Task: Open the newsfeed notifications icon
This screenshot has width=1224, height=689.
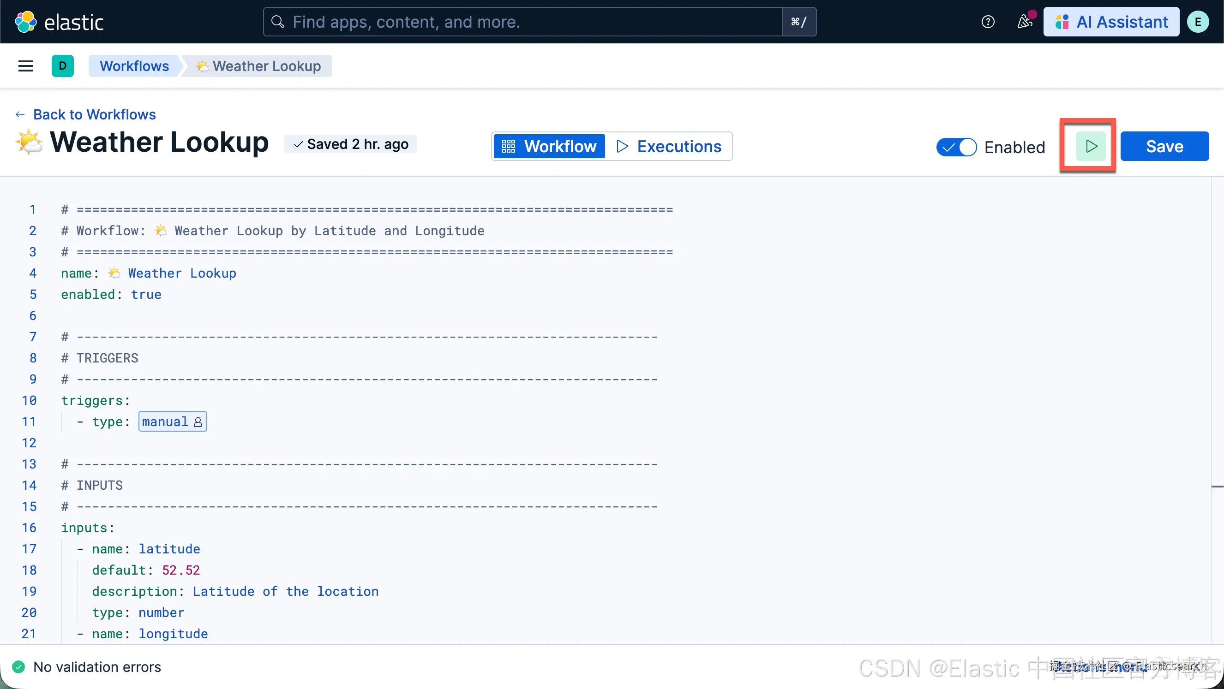Action: coord(1025,22)
